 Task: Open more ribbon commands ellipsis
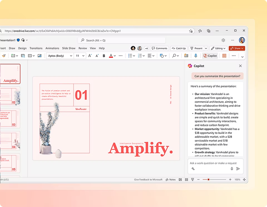click(234, 56)
